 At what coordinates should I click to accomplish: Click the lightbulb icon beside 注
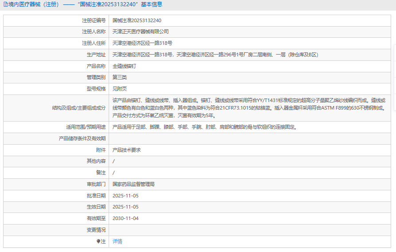point(98,241)
